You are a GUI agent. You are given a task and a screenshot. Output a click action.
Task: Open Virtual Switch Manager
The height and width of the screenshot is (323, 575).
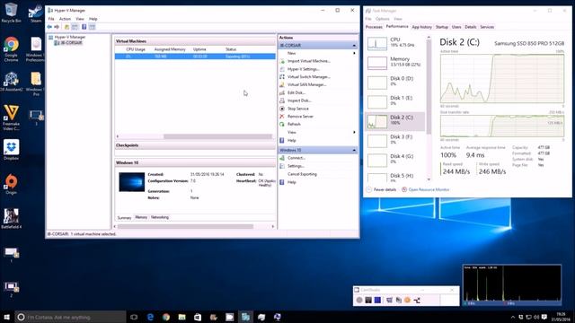[x=308, y=77]
